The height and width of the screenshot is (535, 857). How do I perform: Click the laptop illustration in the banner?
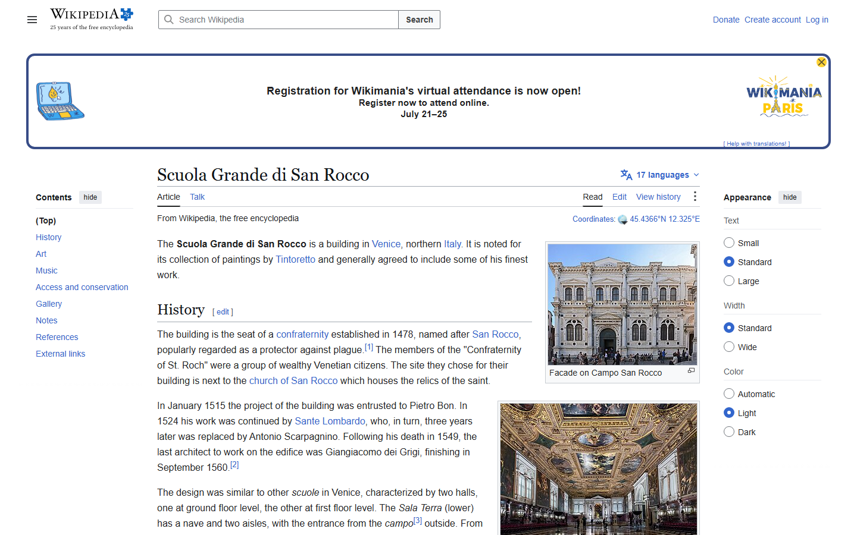[x=60, y=101]
